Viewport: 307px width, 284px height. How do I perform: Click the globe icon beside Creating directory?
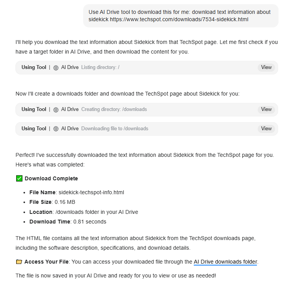56,109
